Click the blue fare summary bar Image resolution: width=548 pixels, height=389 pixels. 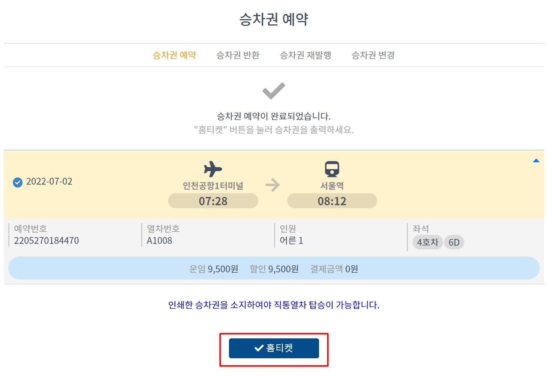(x=274, y=268)
